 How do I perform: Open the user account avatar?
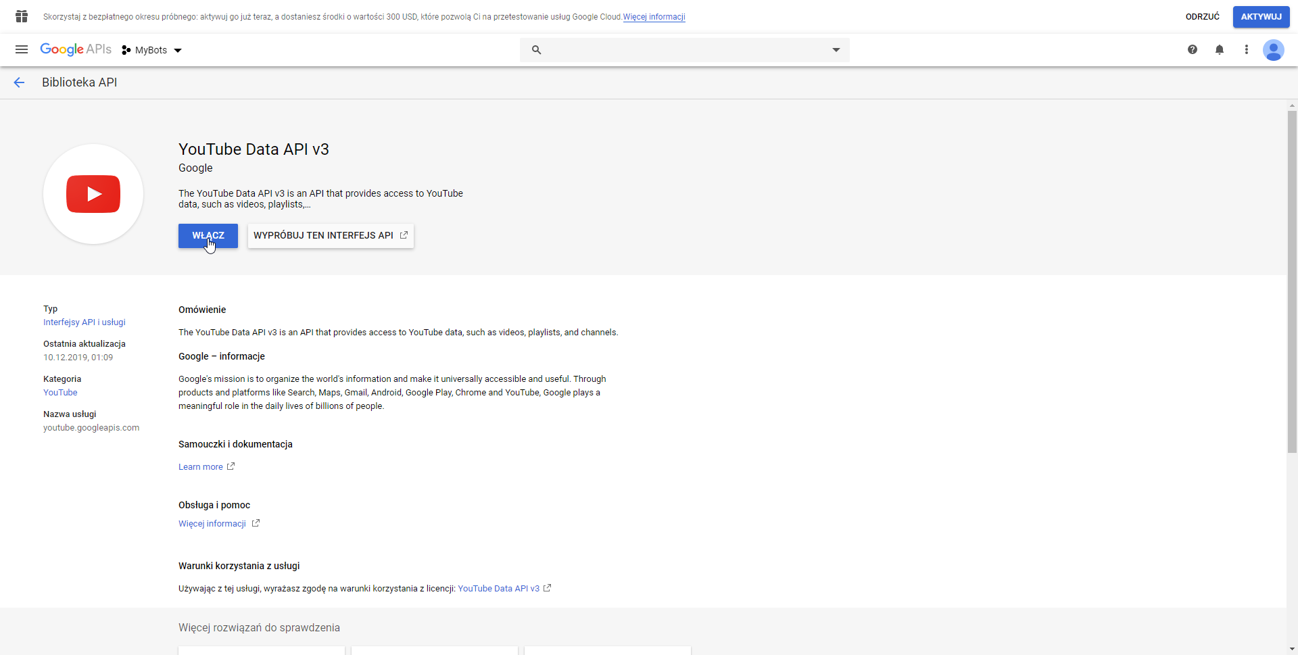1274,50
